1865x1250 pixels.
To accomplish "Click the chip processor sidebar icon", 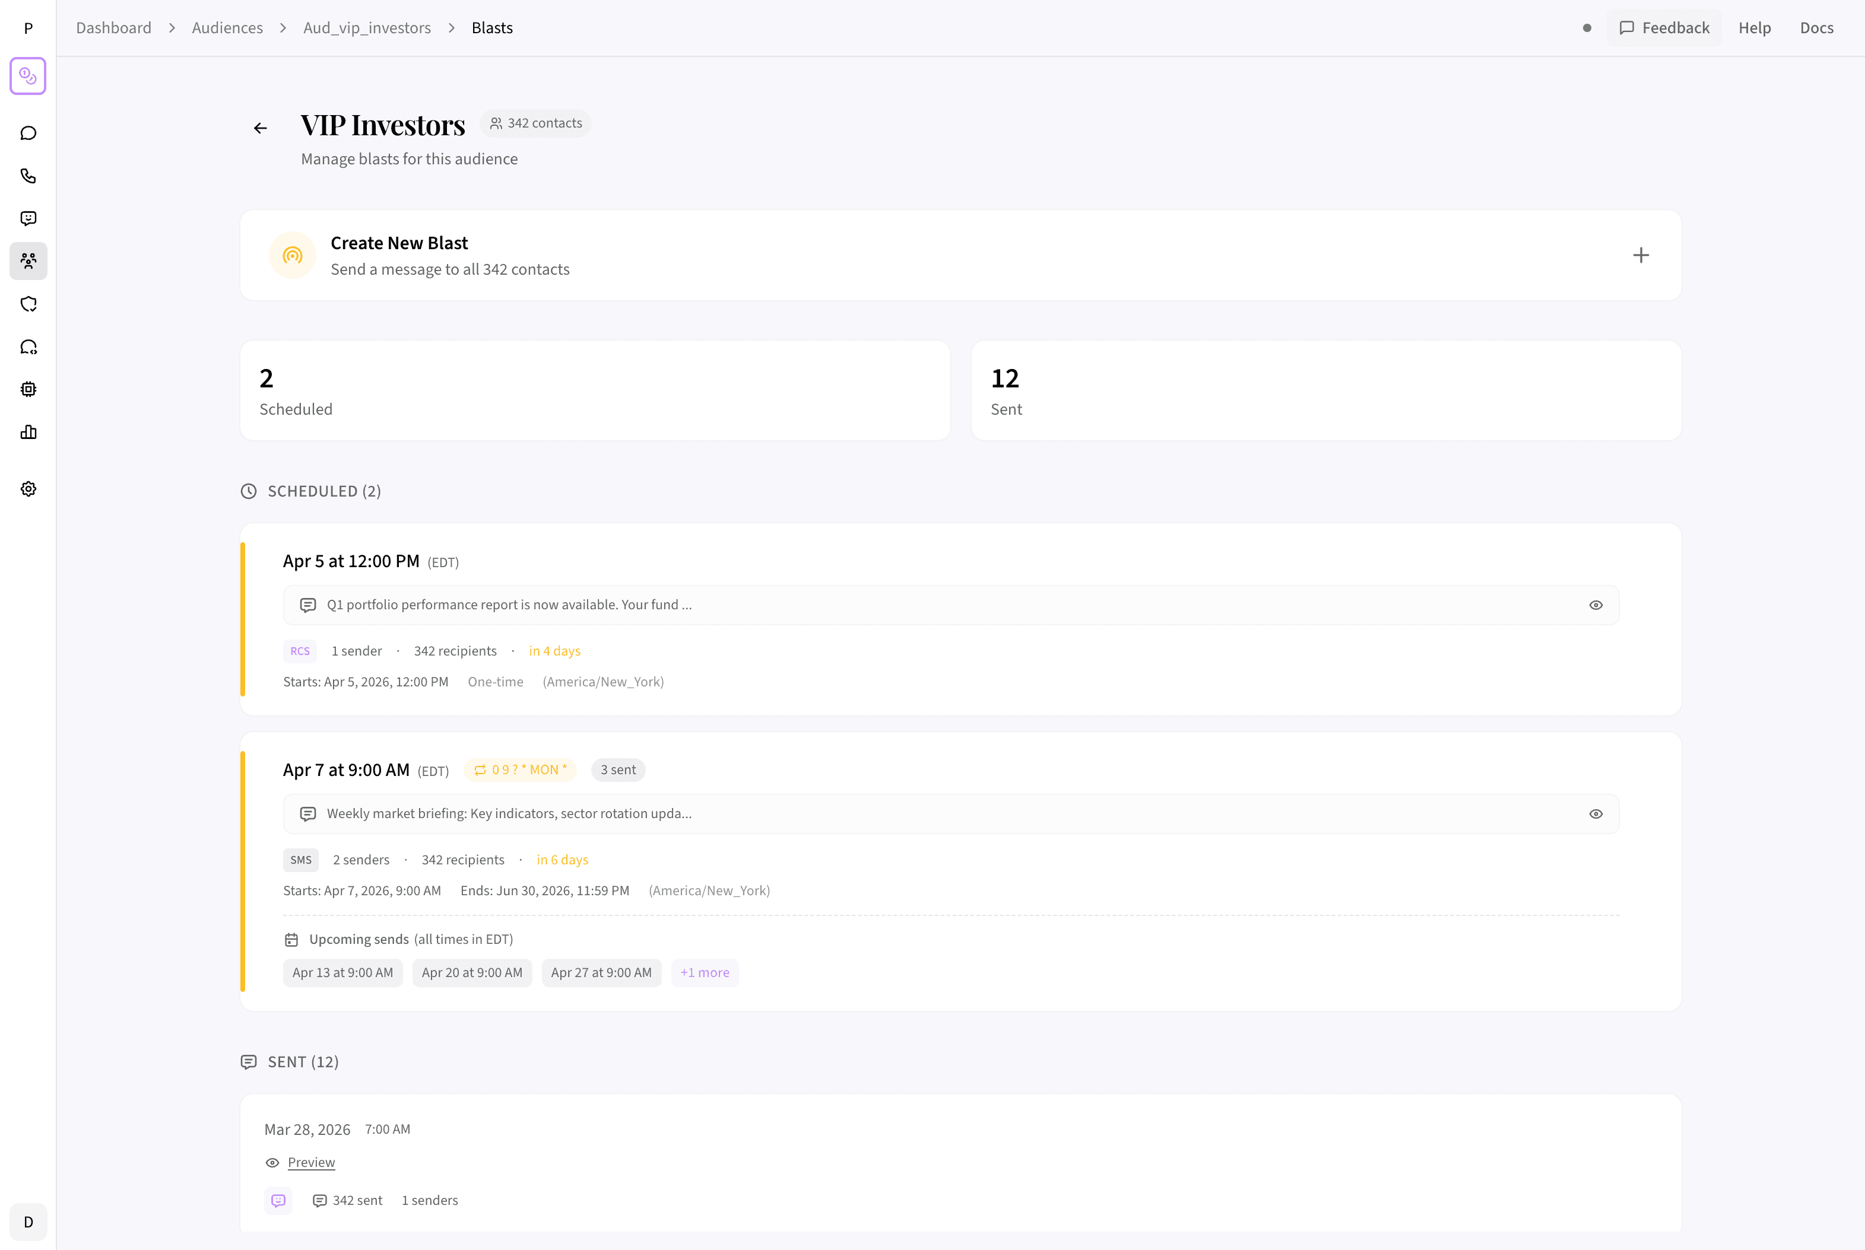I will click(x=28, y=389).
